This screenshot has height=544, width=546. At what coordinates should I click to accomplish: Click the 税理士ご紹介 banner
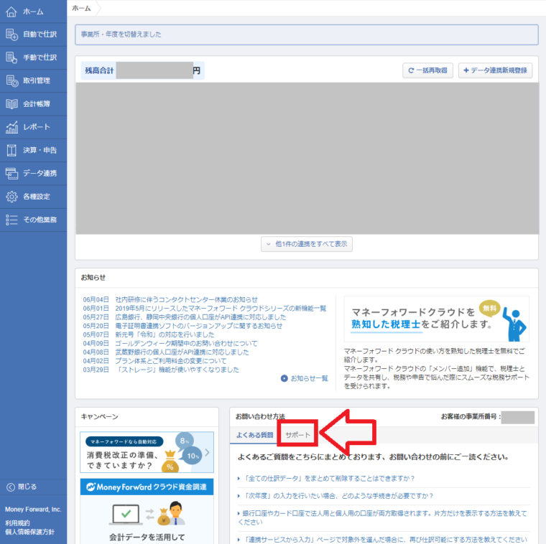(436, 319)
